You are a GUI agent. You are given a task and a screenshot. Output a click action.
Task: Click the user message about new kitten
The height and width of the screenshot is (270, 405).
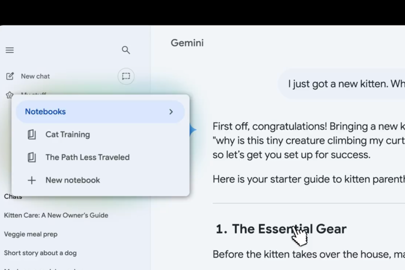pyautogui.click(x=344, y=84)
